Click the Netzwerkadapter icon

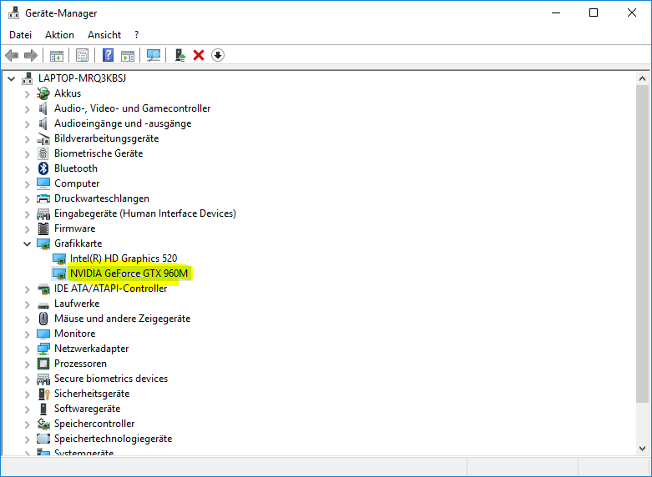pos(43,349)
